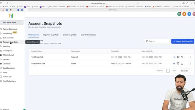The height and width of the screenshot is (110, 195).
Task: Open Partners in sidebar
Action: [x=6, y=59]
